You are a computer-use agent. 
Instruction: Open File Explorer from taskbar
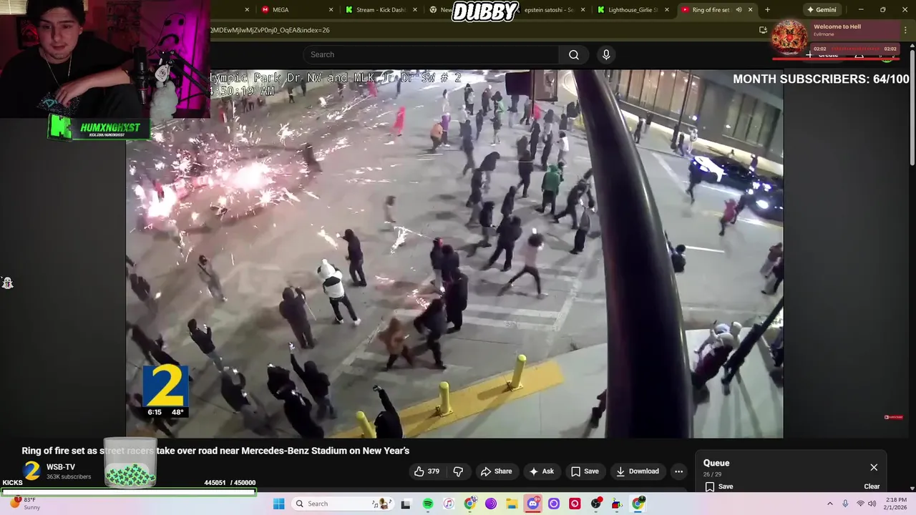pyautogui.click(x=512, y=504)
